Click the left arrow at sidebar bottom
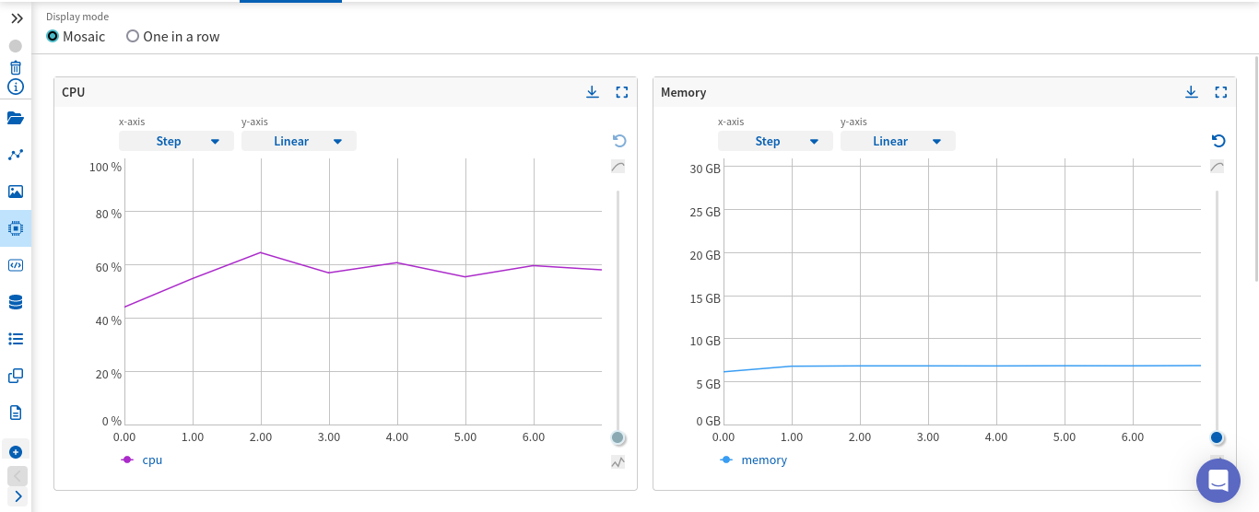The height and width of the screenshot is (512, 1259). (18, 476)
